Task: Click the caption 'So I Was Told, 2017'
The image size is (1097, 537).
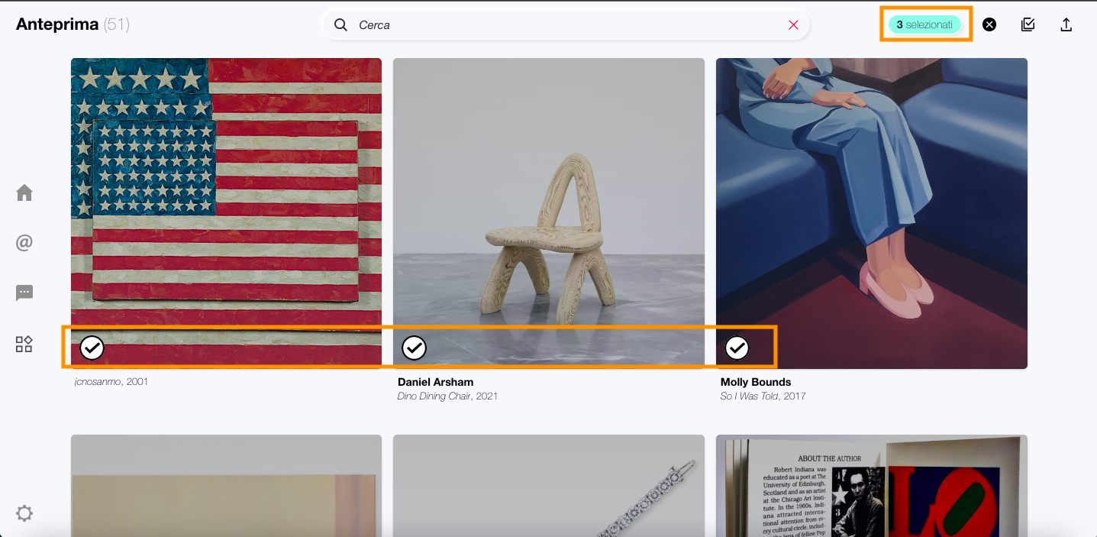Action: 763,396
